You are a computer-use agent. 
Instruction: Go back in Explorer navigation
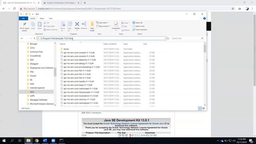22,38
